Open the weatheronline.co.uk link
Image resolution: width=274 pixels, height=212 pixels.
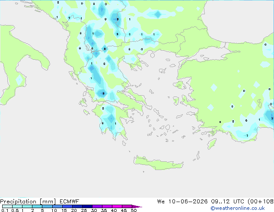[238, 208]
